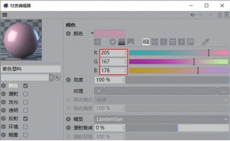Open the color swatches grid icon
Screen dimensions: 230x141
coord(190,42)
